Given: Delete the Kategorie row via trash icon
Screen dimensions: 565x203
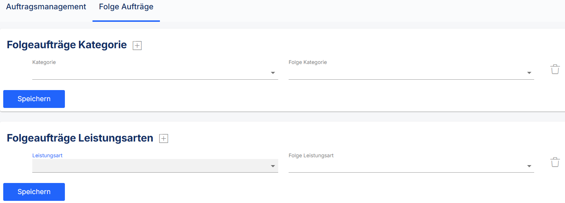Looking at the screenshot, I should (x=555, y=69).
